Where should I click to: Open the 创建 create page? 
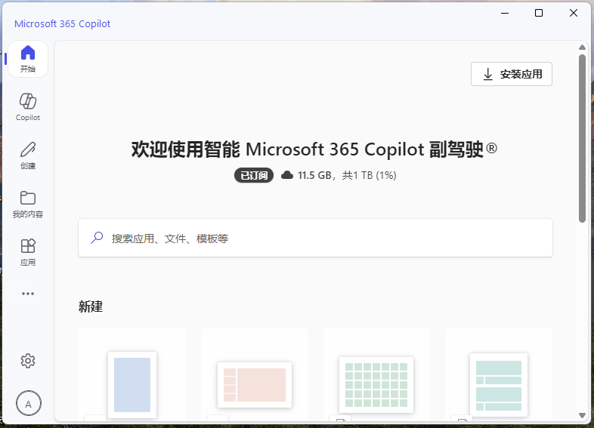click(x=28, y=155)
